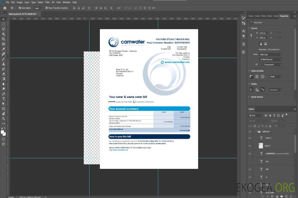Collapse the Guides section

tap(249, 84)
